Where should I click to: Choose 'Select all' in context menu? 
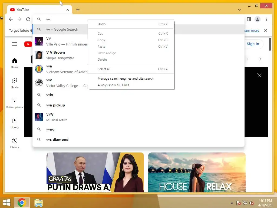click(x=131, y=69)
